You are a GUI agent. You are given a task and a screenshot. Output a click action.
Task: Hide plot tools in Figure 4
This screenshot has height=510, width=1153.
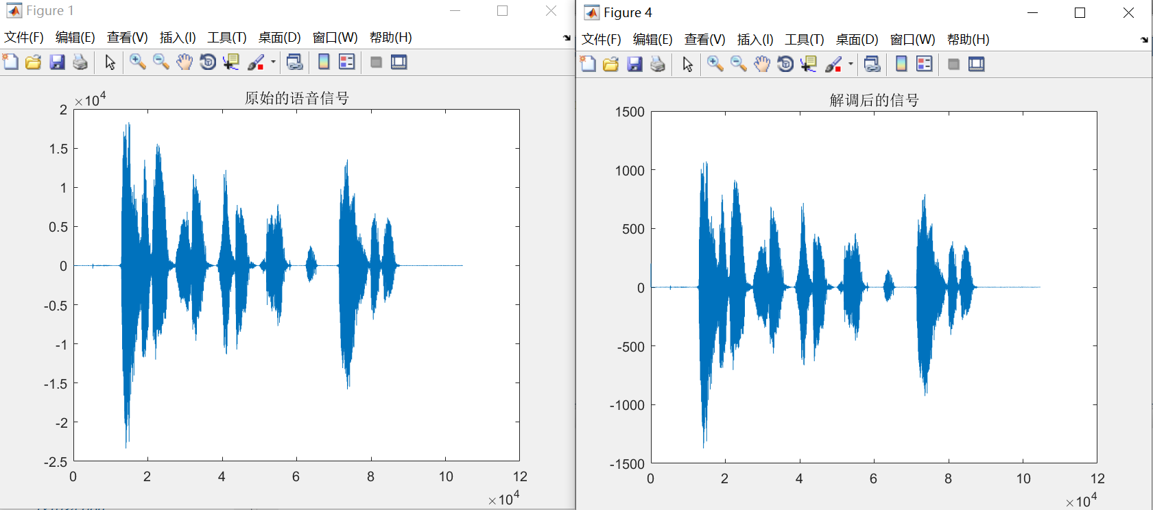tap(953, 64)
